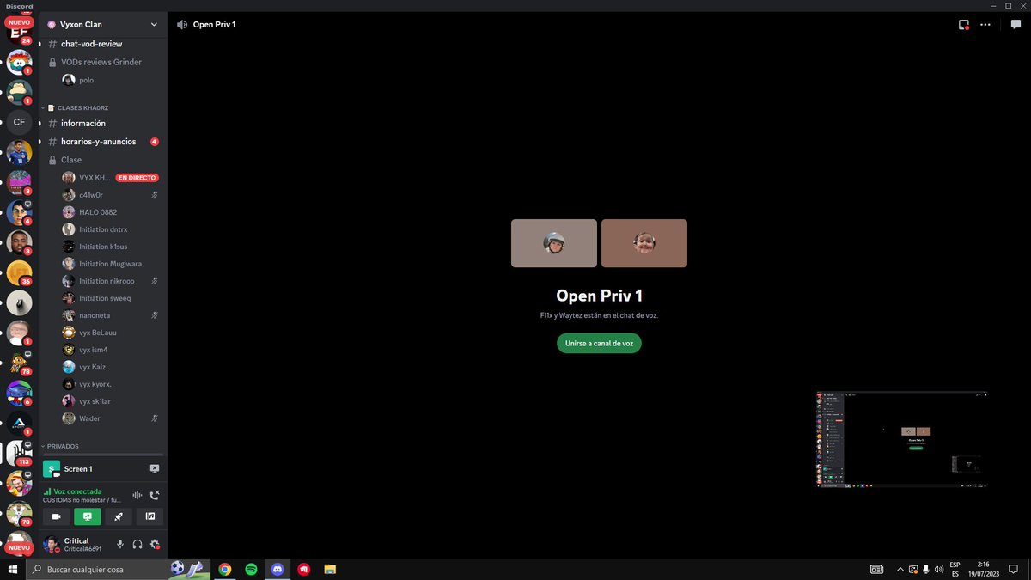Collapse the PRIVADOS category
Screen dimensions: 1031x580
[60, 447]
